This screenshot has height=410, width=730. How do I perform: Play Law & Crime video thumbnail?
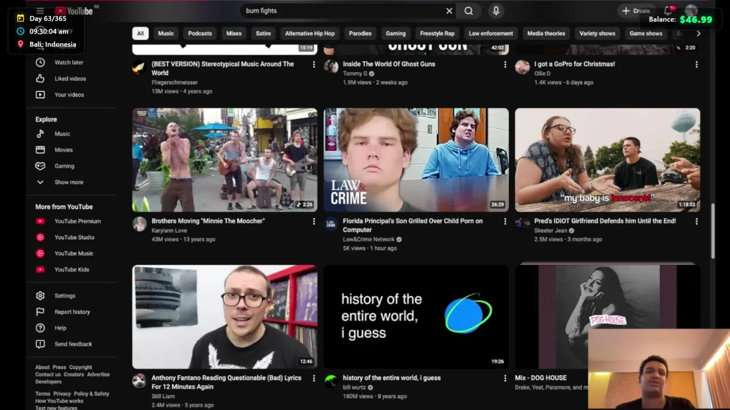coord(416,160)
